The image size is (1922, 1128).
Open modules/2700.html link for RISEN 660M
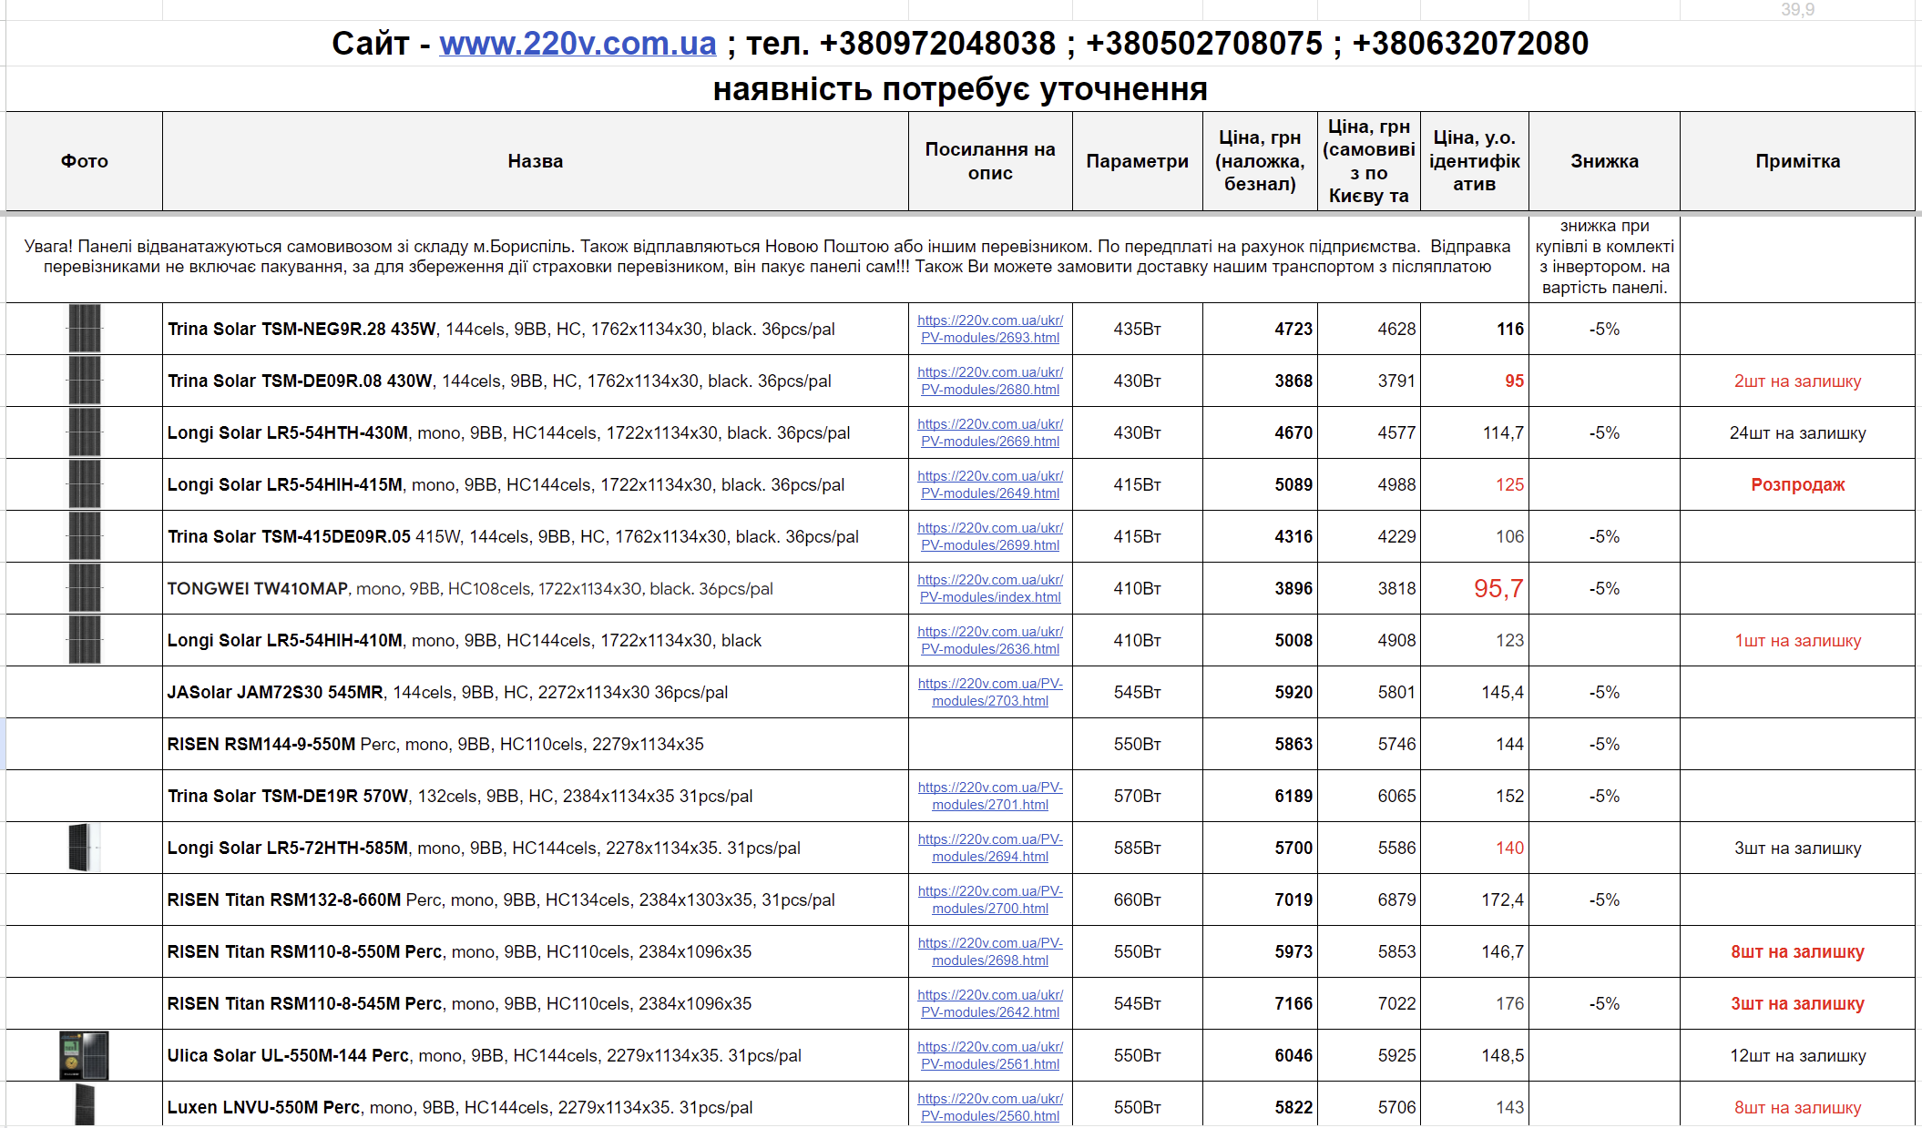coord(990,899)
